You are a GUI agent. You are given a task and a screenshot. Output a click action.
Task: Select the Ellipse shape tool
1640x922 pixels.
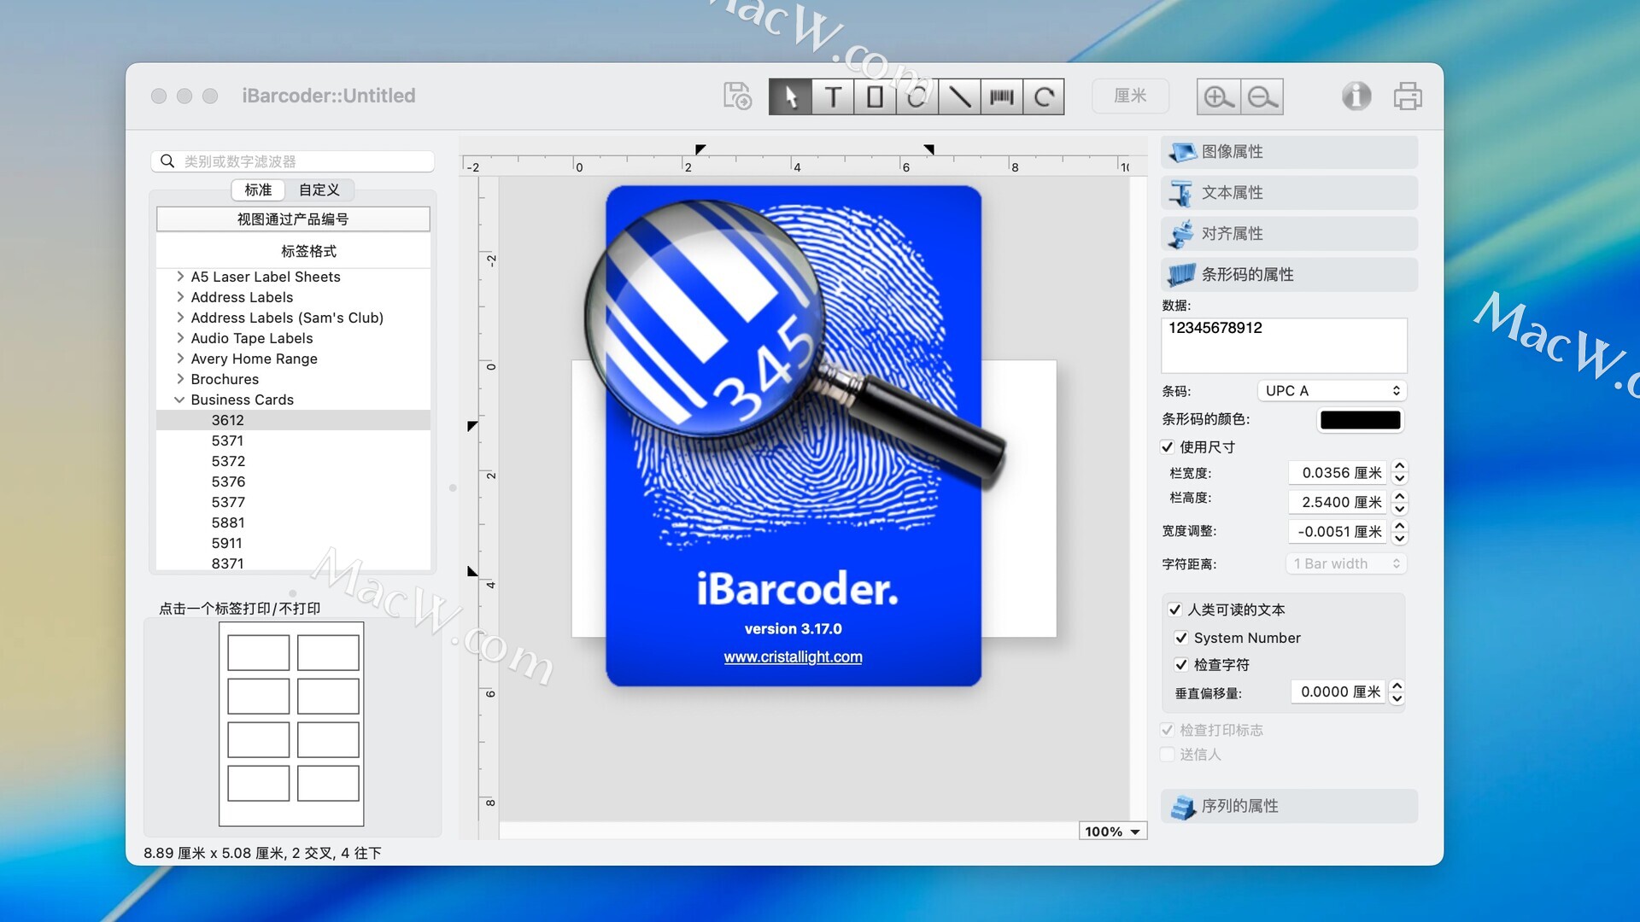coord(917,96)
